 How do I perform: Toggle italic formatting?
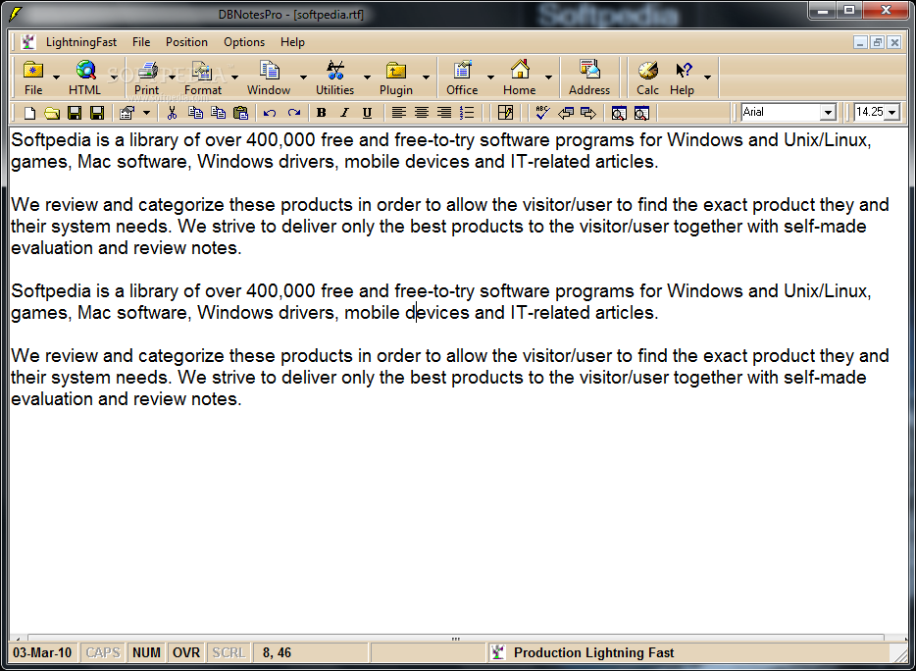pyautogui.click(x=344, y=113)
